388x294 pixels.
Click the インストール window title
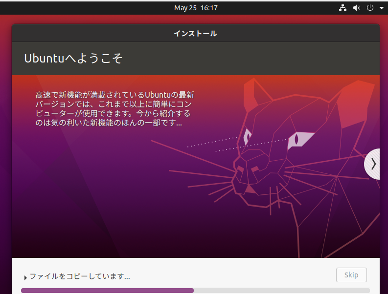click(x=196, y=33)
